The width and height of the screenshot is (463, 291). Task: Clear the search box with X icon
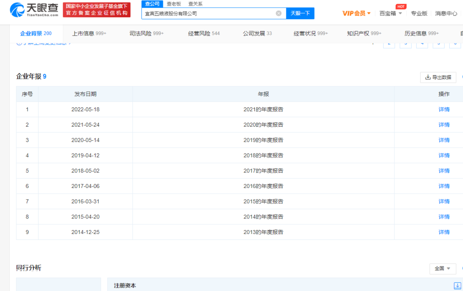[x=279, y=13]
